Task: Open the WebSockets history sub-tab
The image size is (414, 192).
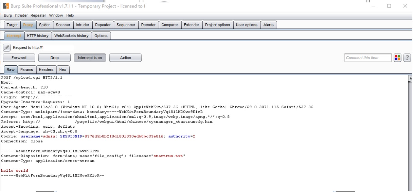Action: coord(71,36)
